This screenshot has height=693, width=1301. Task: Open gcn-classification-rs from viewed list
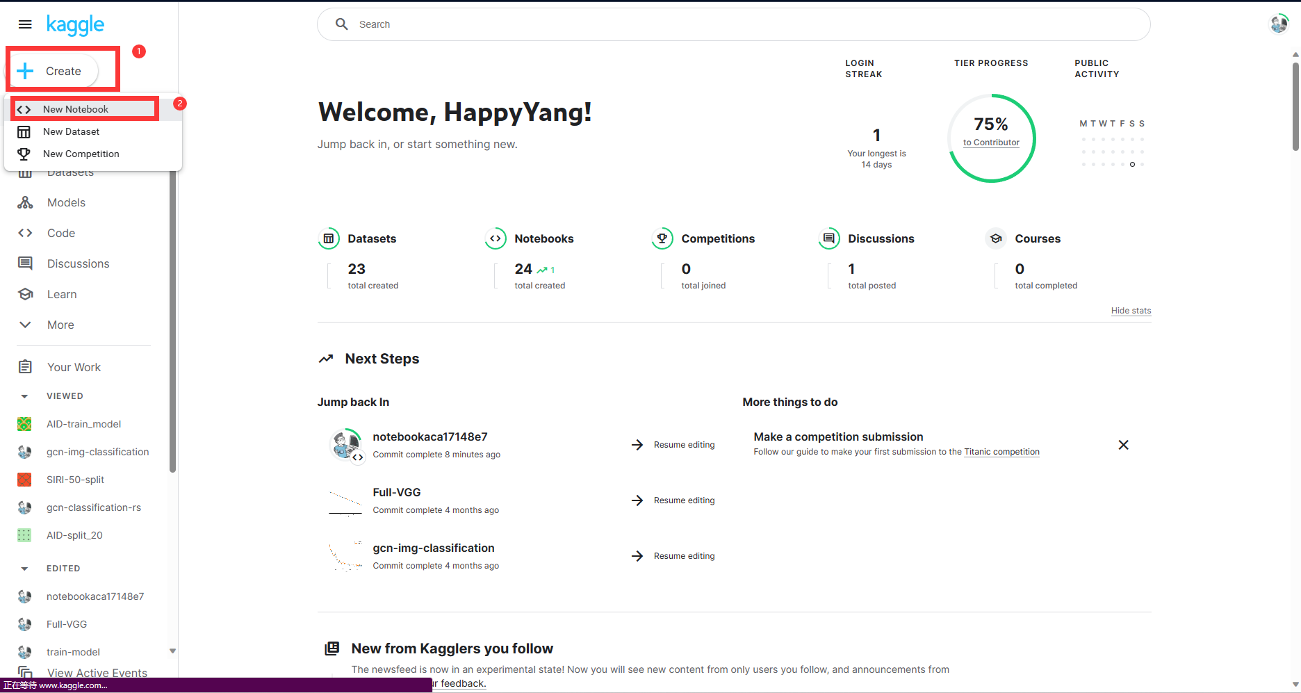coord(94,507)
